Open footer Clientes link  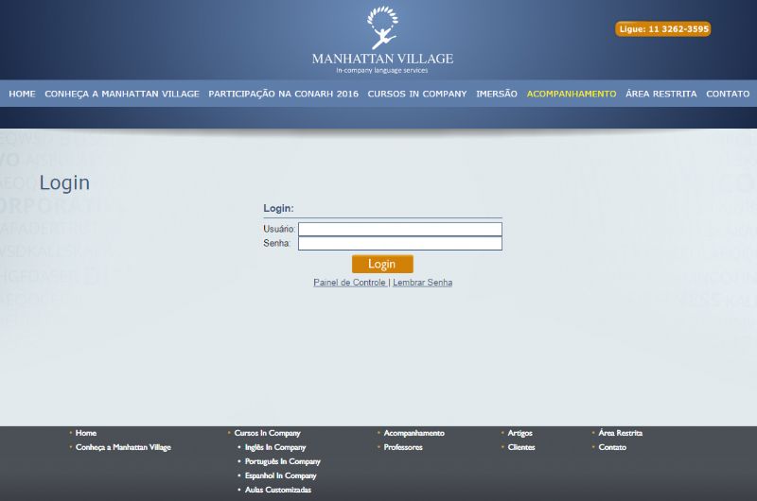coord(521,447)
